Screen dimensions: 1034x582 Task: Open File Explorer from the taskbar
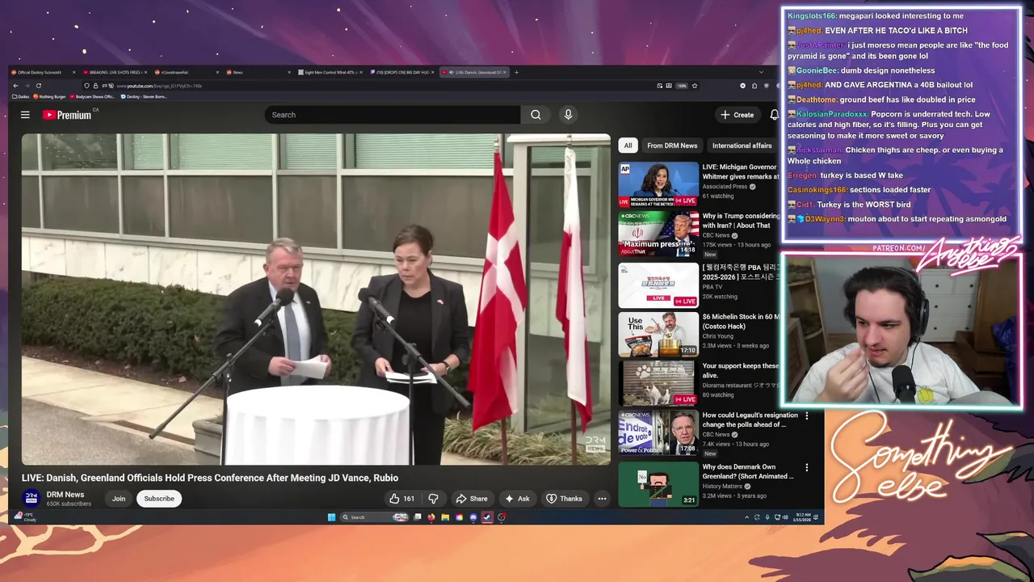(x=445, y=517)
